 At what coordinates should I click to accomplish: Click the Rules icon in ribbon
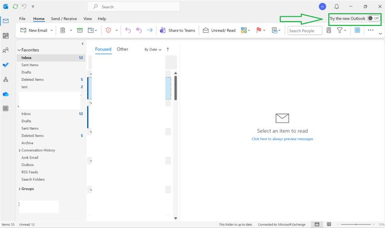pyautogui.click(x=274, y=30)
